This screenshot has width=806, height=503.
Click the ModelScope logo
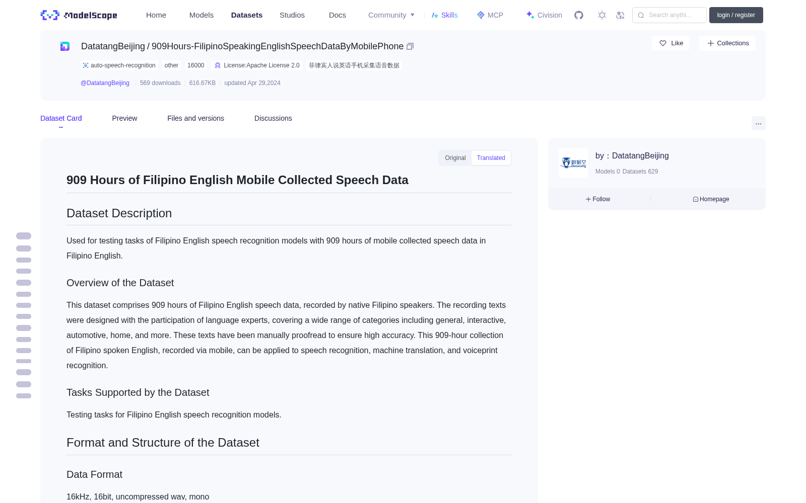click(79, 15)
